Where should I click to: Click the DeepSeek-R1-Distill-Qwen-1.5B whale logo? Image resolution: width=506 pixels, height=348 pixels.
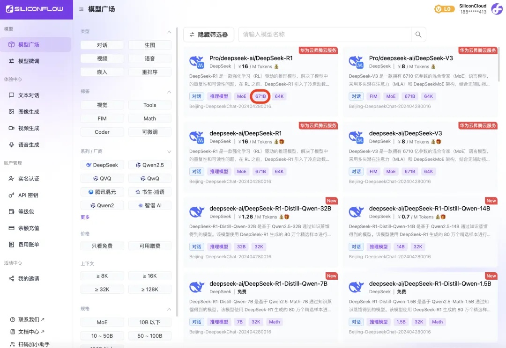357,287
